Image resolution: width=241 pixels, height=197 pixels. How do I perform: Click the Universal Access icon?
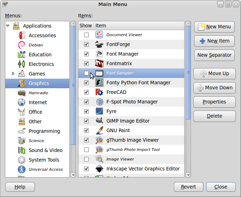click(22, 169)
